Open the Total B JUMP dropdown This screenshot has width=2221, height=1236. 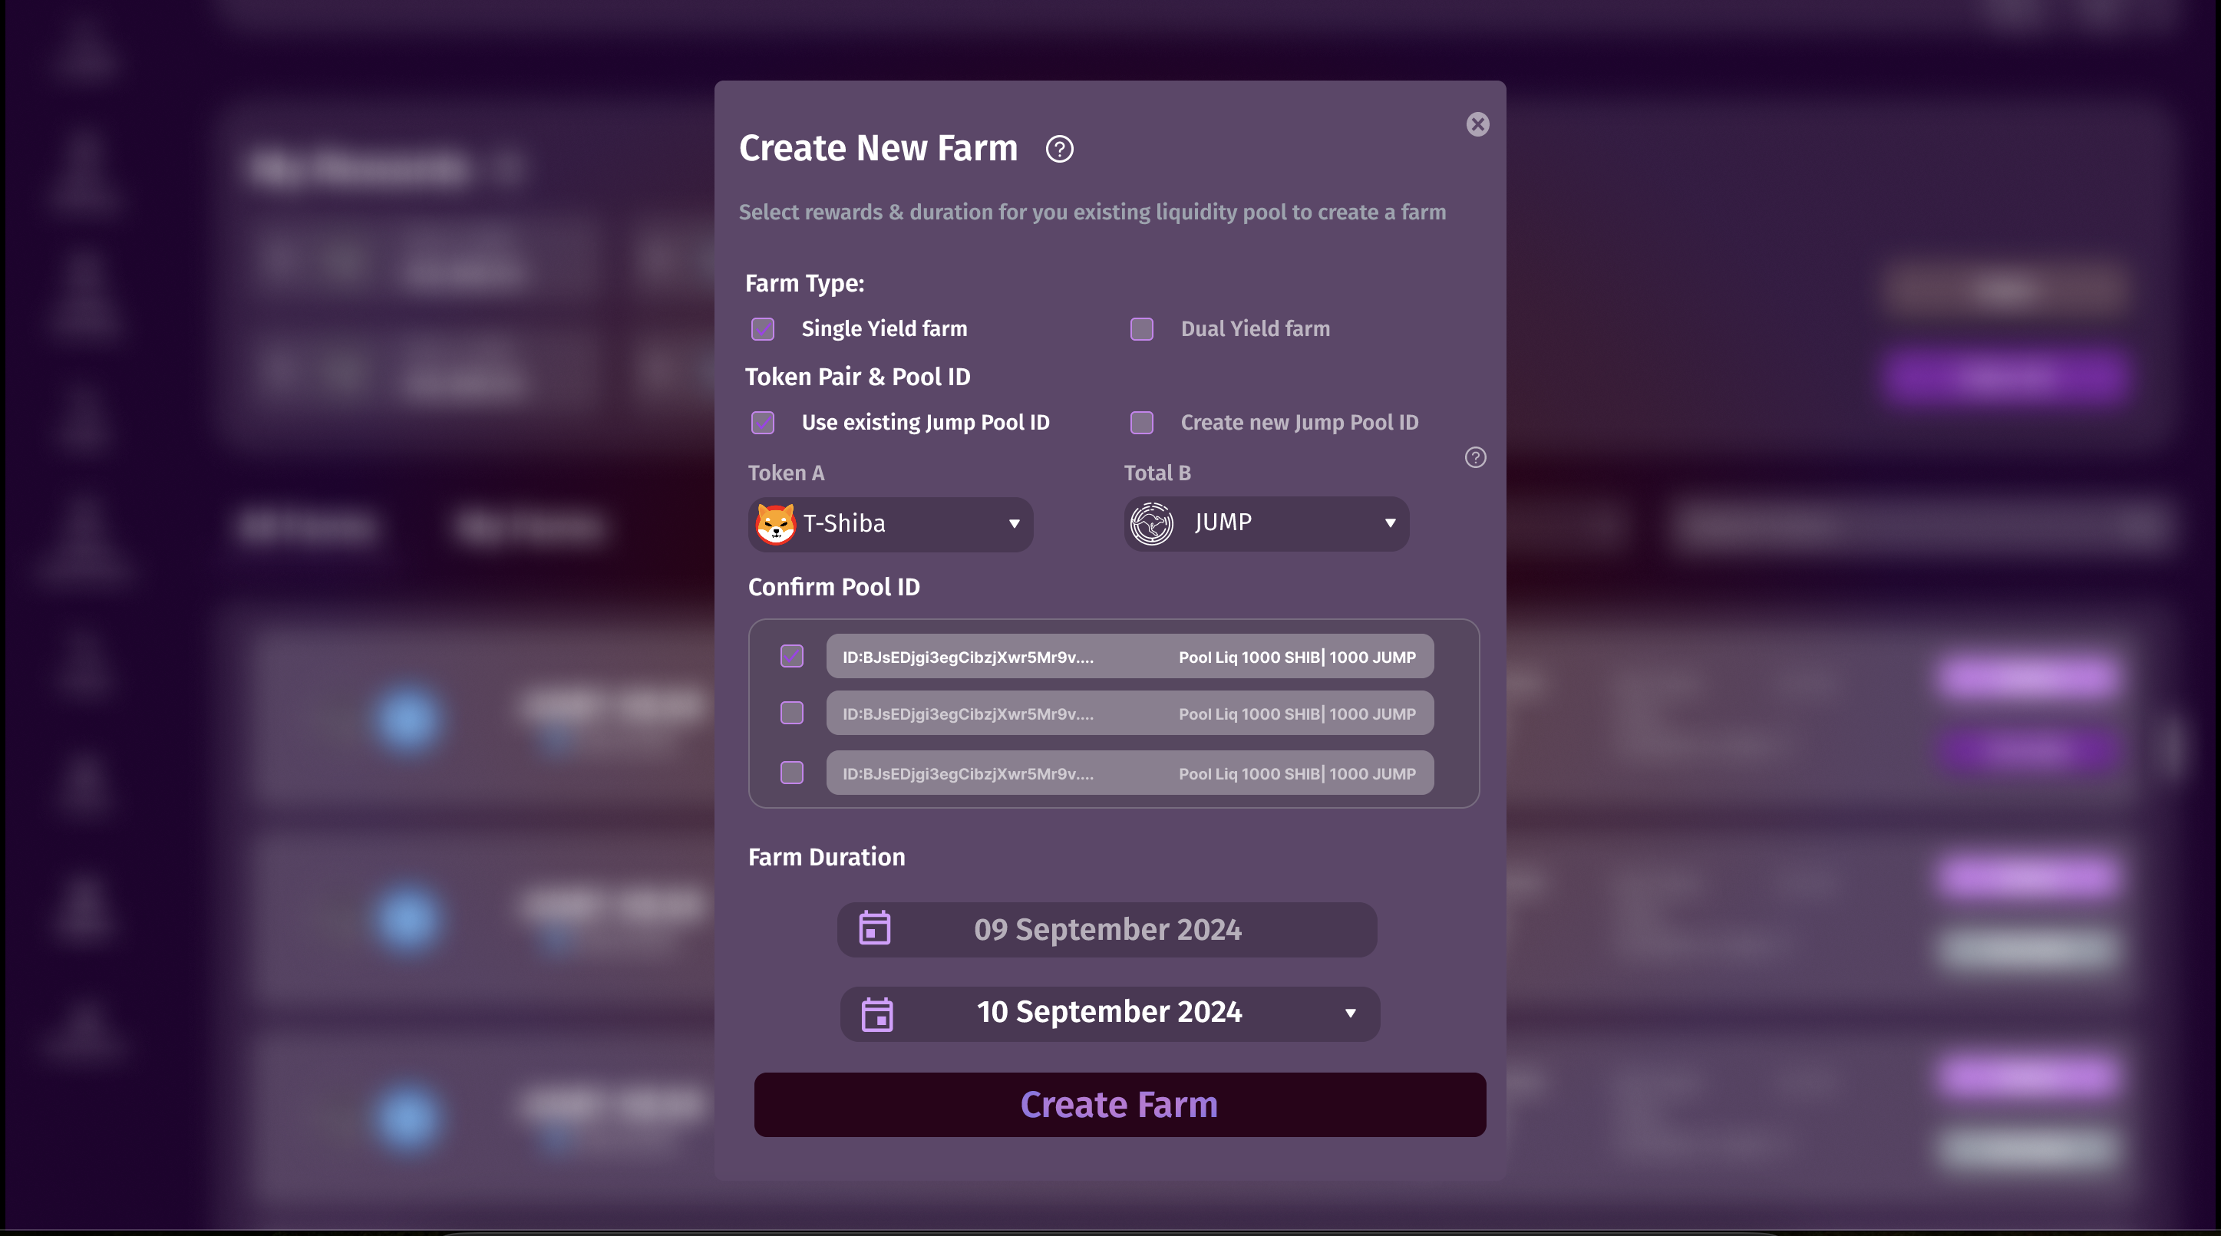pyautogui.click(x=1389, y=523)
